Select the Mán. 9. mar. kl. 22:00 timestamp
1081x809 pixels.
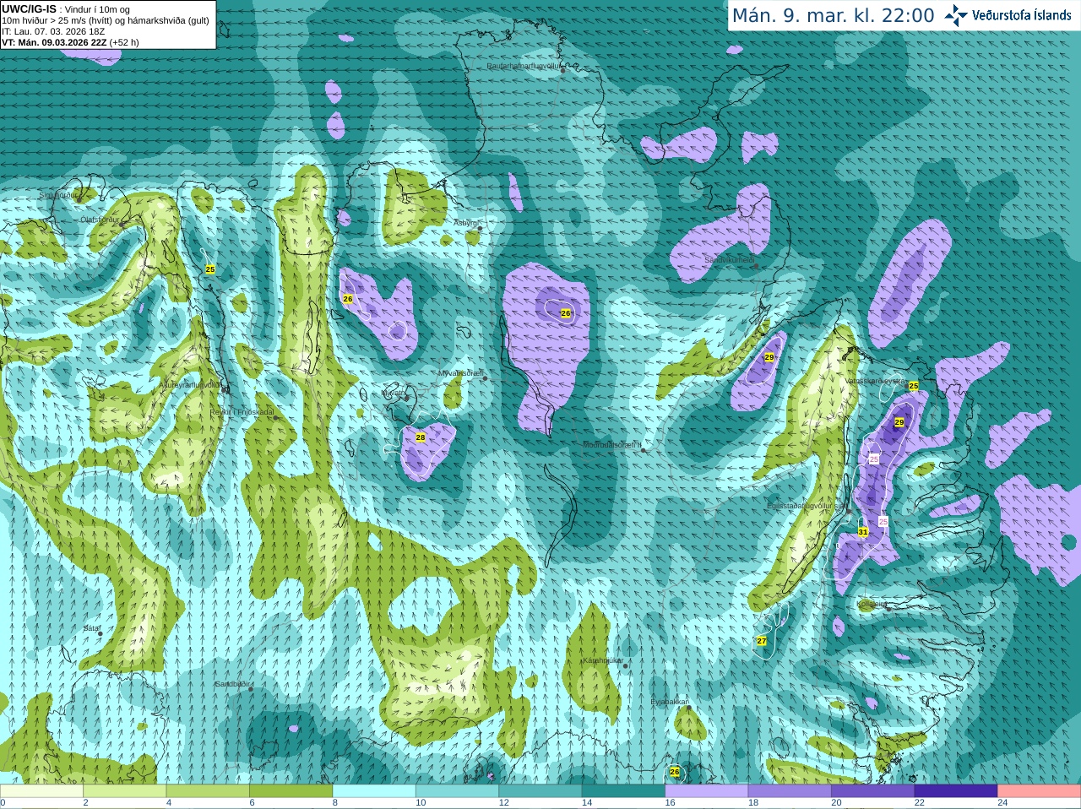pos(833,15)
